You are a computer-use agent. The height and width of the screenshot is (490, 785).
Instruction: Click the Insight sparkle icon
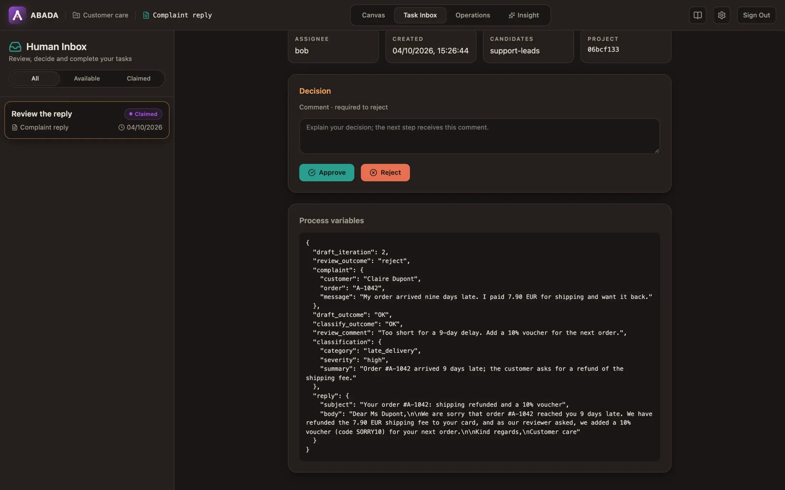512,15
